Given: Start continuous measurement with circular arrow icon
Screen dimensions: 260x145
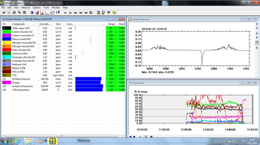Looking at the screenshot, I should click(91, 13).
